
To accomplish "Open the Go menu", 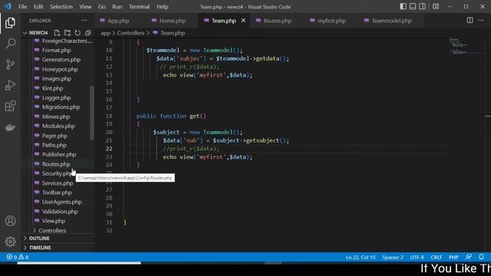I will coord(102,7).
